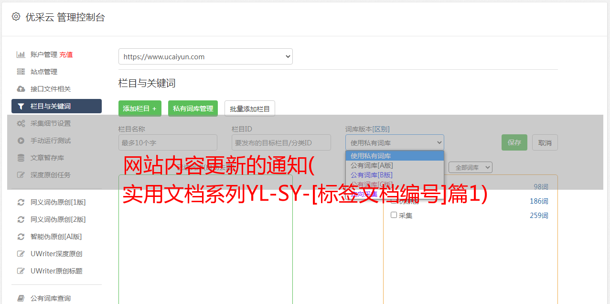Click the play icon for 手动运行测试
This screenshot has width=610, height=304.
coord(21,141)
